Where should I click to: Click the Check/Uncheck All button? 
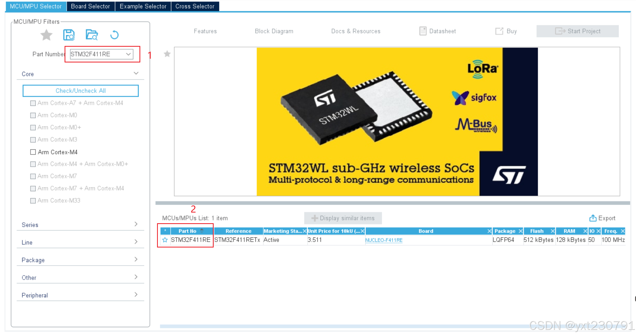[81, 91]
